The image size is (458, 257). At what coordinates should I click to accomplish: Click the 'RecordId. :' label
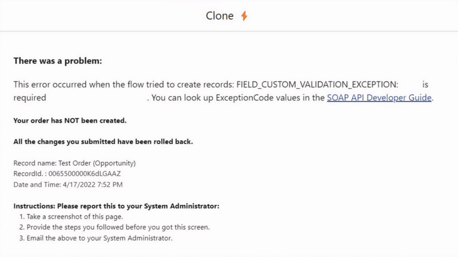click(30, 174)
